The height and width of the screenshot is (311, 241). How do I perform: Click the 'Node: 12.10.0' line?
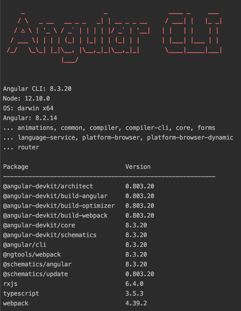pyautogui.click(x=26, y=99)
